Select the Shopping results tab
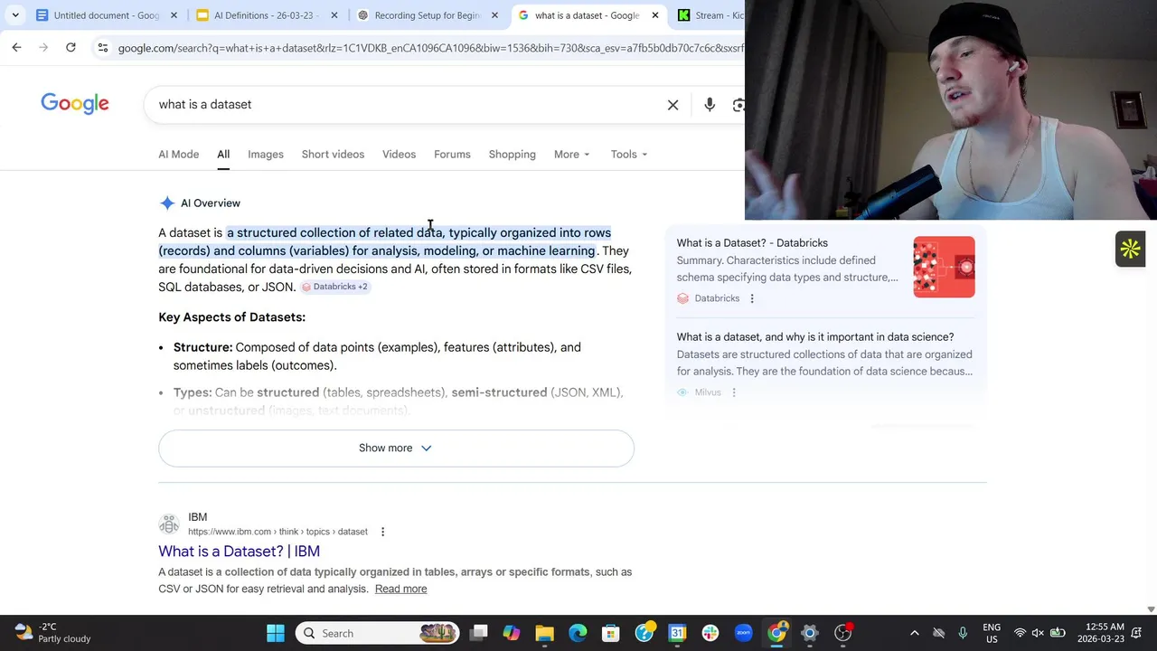Image resolution: width=1157 pixels, height=651 pixels. (x=512, y=154)
